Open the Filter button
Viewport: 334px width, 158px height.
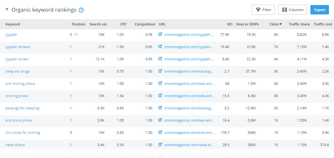[x=263, y=10]
